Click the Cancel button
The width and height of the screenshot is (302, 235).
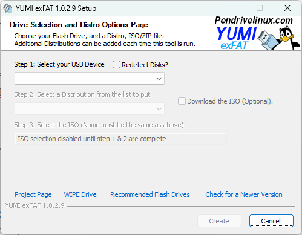pyautogui.click(x=271, y=221)
